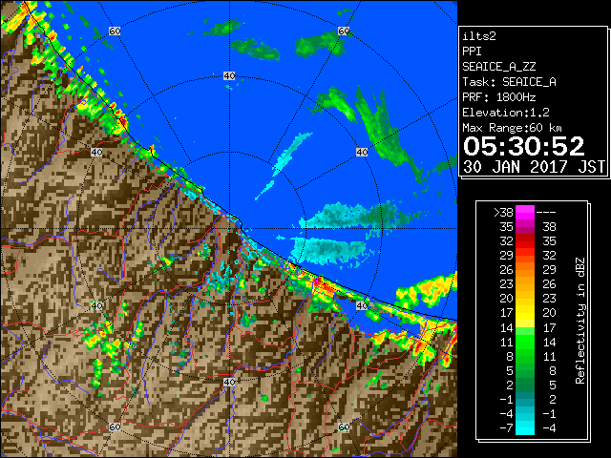Select the 'SEAICE_A_ZZ' product name text
This screenshot has height=458, width=611.
pos(498,67)
